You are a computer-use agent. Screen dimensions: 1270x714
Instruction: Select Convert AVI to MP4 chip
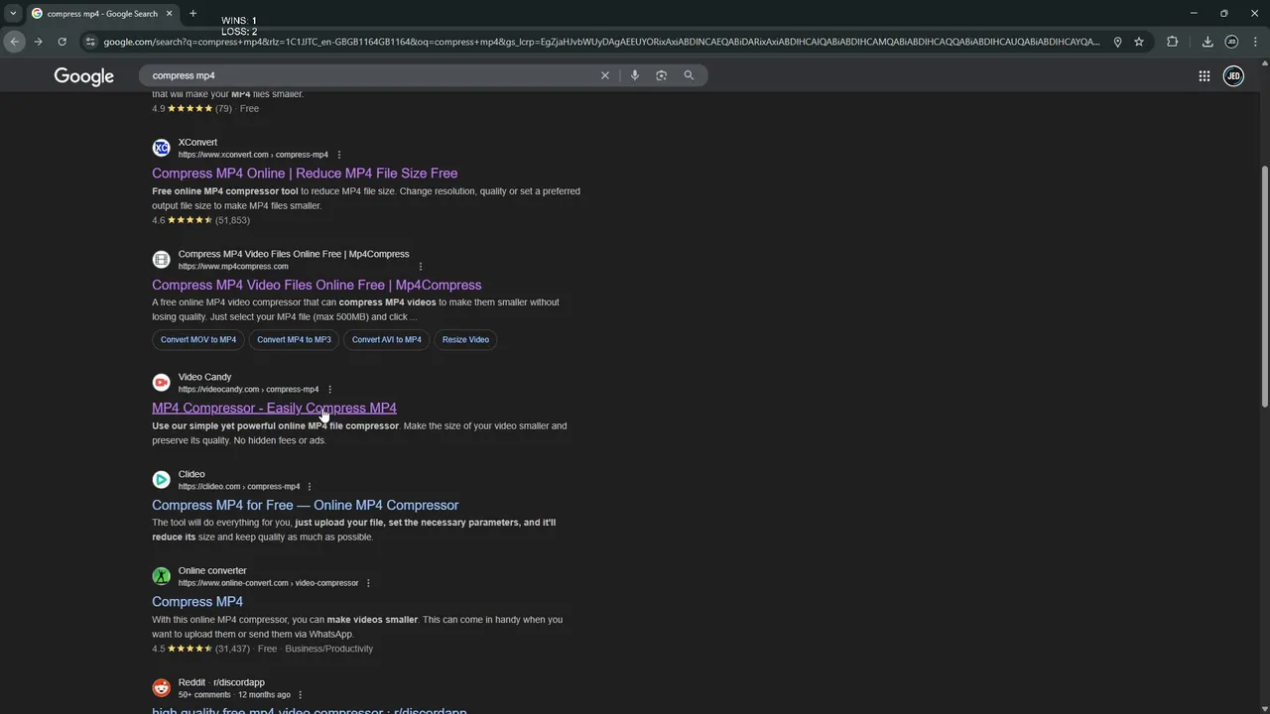(x=387, y=340)
